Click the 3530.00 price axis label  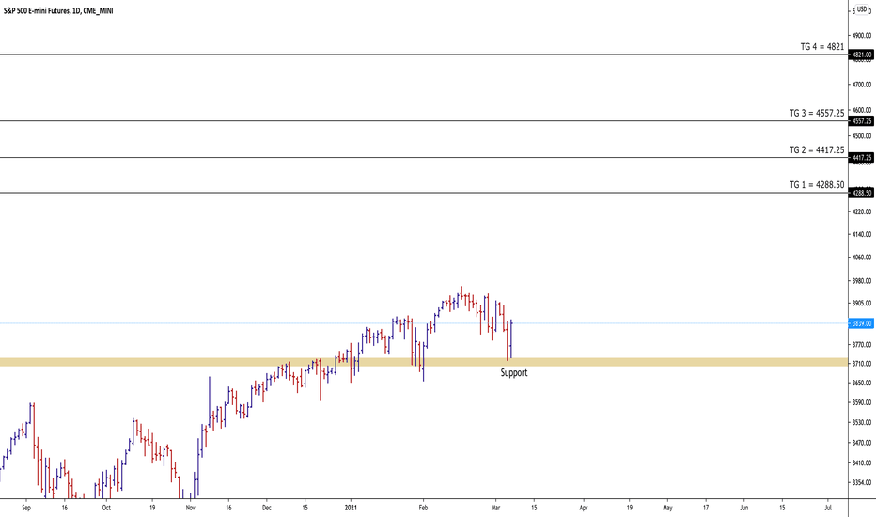pos(862,423)
